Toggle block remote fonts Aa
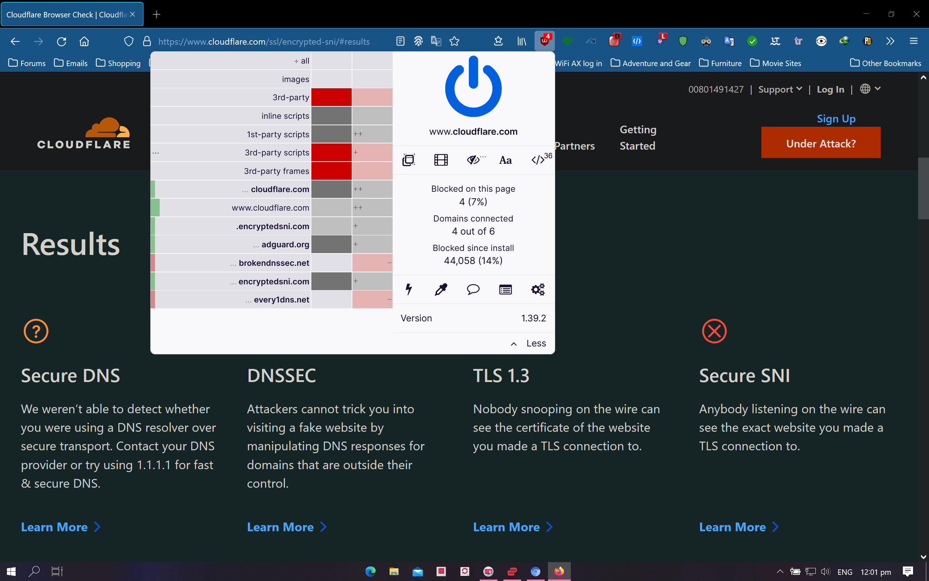 [x=505, y=160]
